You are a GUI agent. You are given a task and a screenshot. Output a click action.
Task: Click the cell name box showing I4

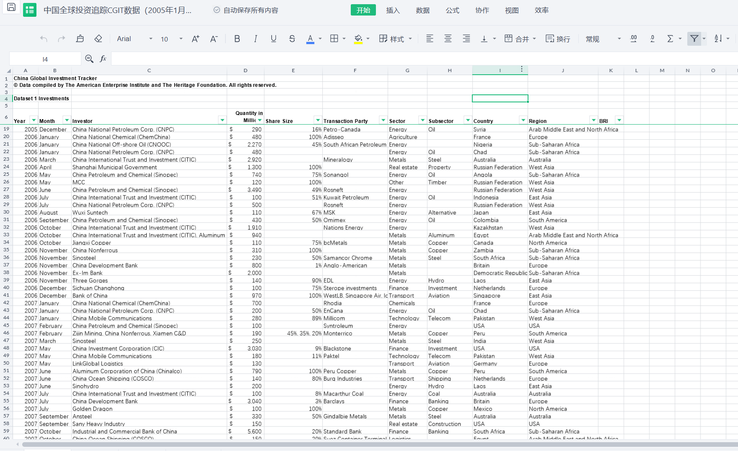pyautogui.click(x=45, y=59)
